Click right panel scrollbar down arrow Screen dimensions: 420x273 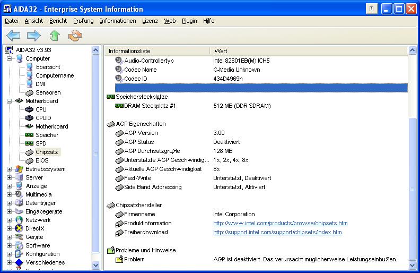tap(412, 266)
